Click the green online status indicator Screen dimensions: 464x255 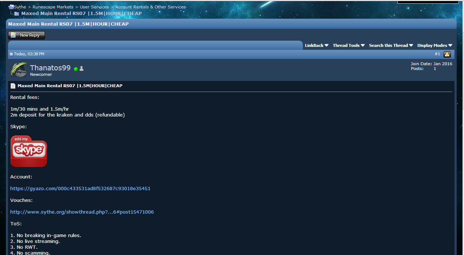coord(76,69)
